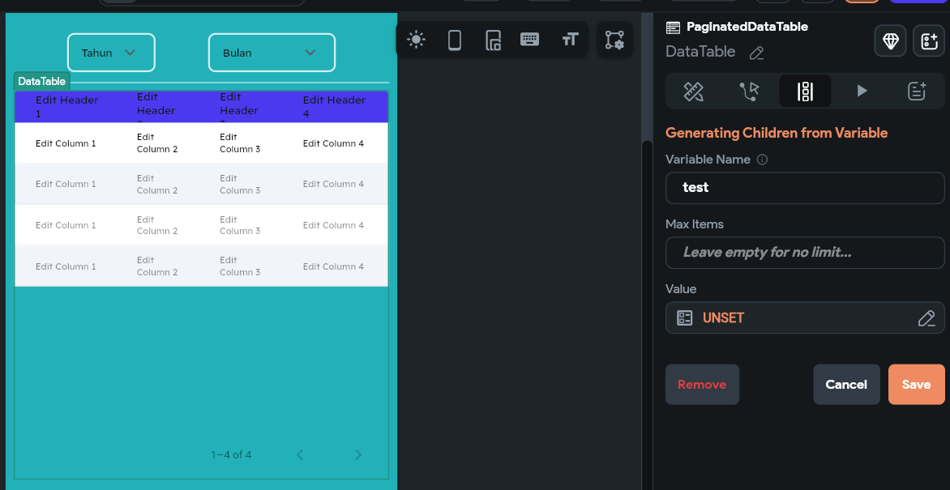Click the diamond icon in the properties panel
This screenshot has width=950, height=490.
click(890, 40)
